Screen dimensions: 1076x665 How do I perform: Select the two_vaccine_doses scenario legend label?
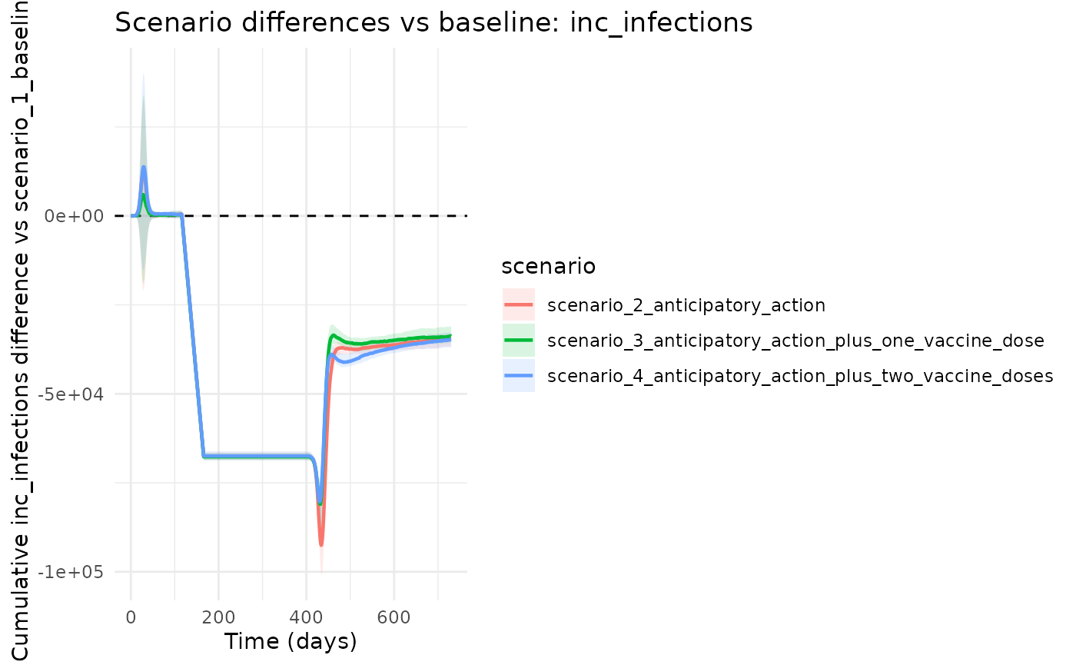pos(799,376)
